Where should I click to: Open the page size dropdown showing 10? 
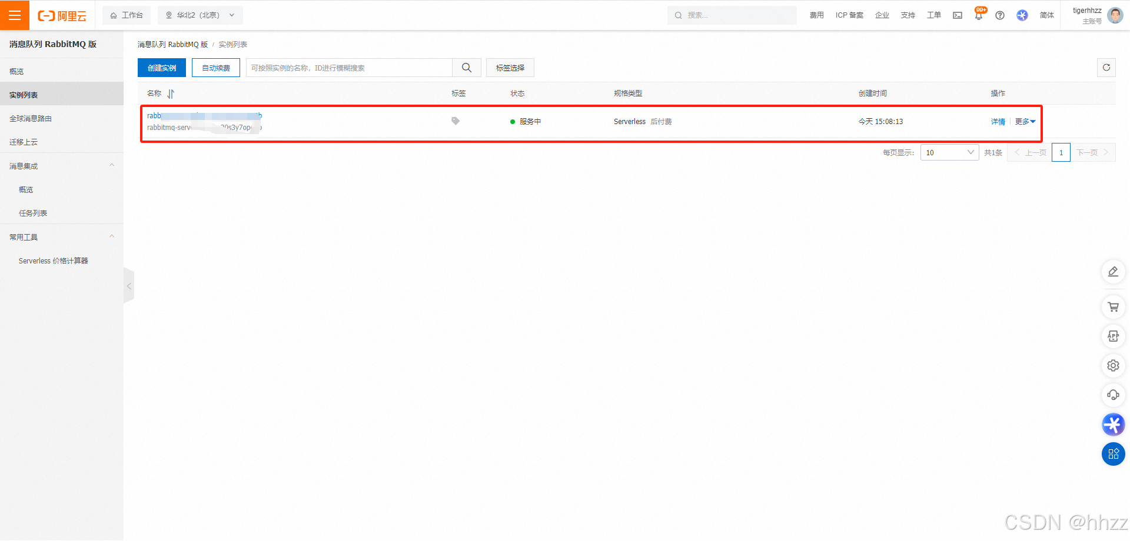(949, 153)
